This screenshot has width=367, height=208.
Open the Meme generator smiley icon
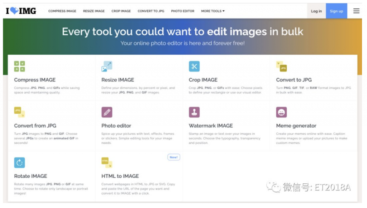(281, 112)
